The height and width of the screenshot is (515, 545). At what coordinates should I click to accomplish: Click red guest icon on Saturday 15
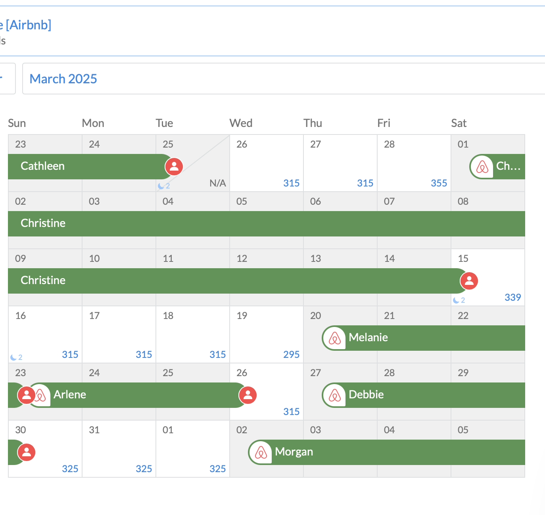pyautogui.click(x=469, y=281)
